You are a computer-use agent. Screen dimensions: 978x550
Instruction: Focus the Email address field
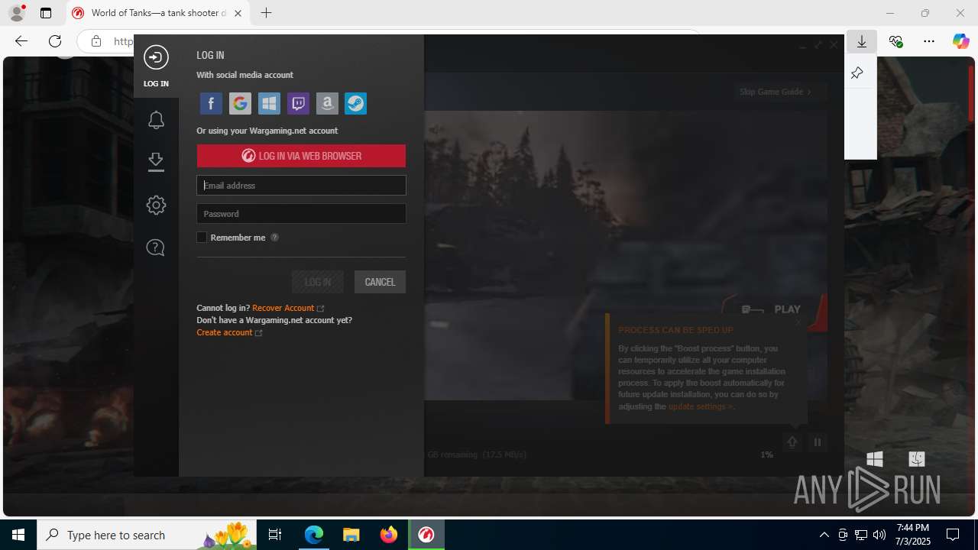pos(301,185)
